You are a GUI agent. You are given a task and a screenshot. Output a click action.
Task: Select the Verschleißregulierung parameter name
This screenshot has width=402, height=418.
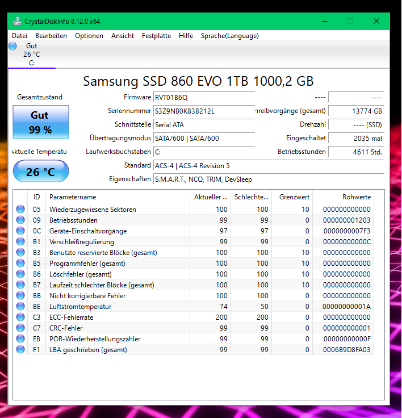pyautogui.click(x=82, y=242)
